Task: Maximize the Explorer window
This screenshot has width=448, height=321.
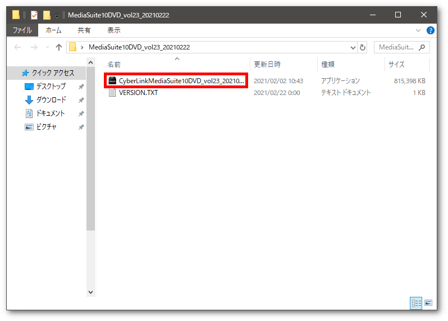Action: pos(398,15)
